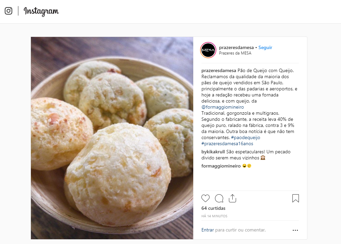Click the Seguir follow button

click(x=265, y=48)
